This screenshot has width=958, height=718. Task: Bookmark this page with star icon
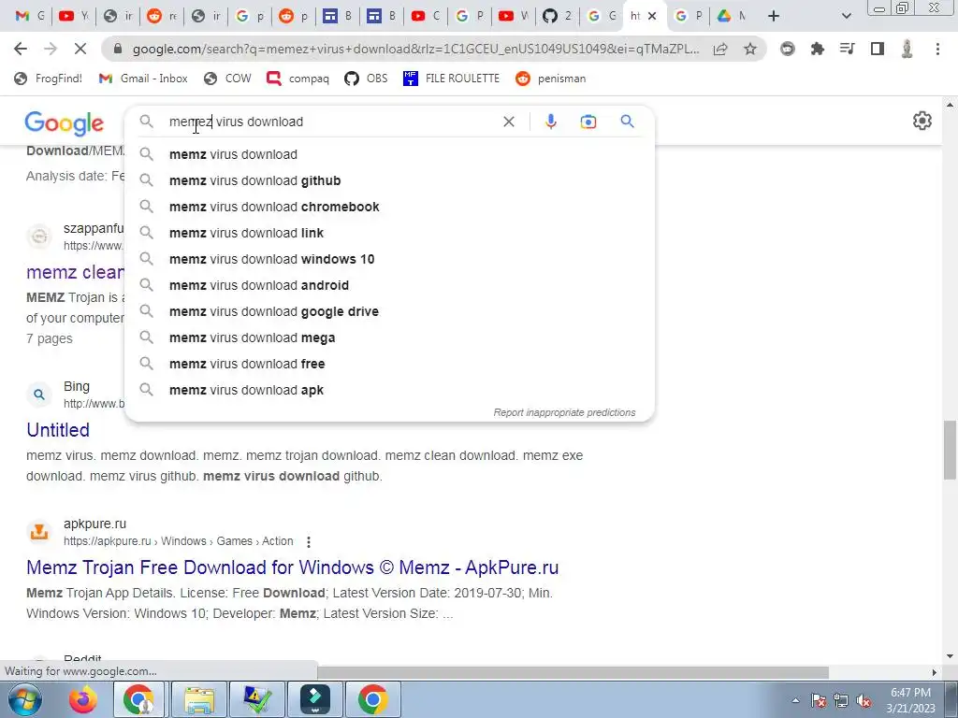(750, 49)
